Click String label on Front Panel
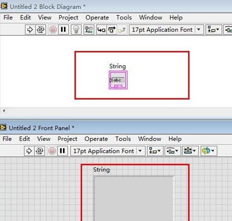232x221 pixels. coord(101,170)
